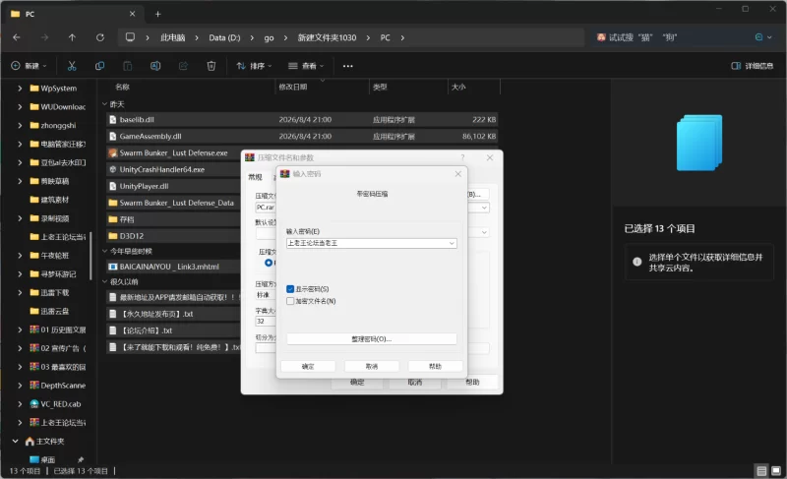Enable the 加密文件名(N) checkbox
The image size is (787, 479).
click(x=290, y=301)
